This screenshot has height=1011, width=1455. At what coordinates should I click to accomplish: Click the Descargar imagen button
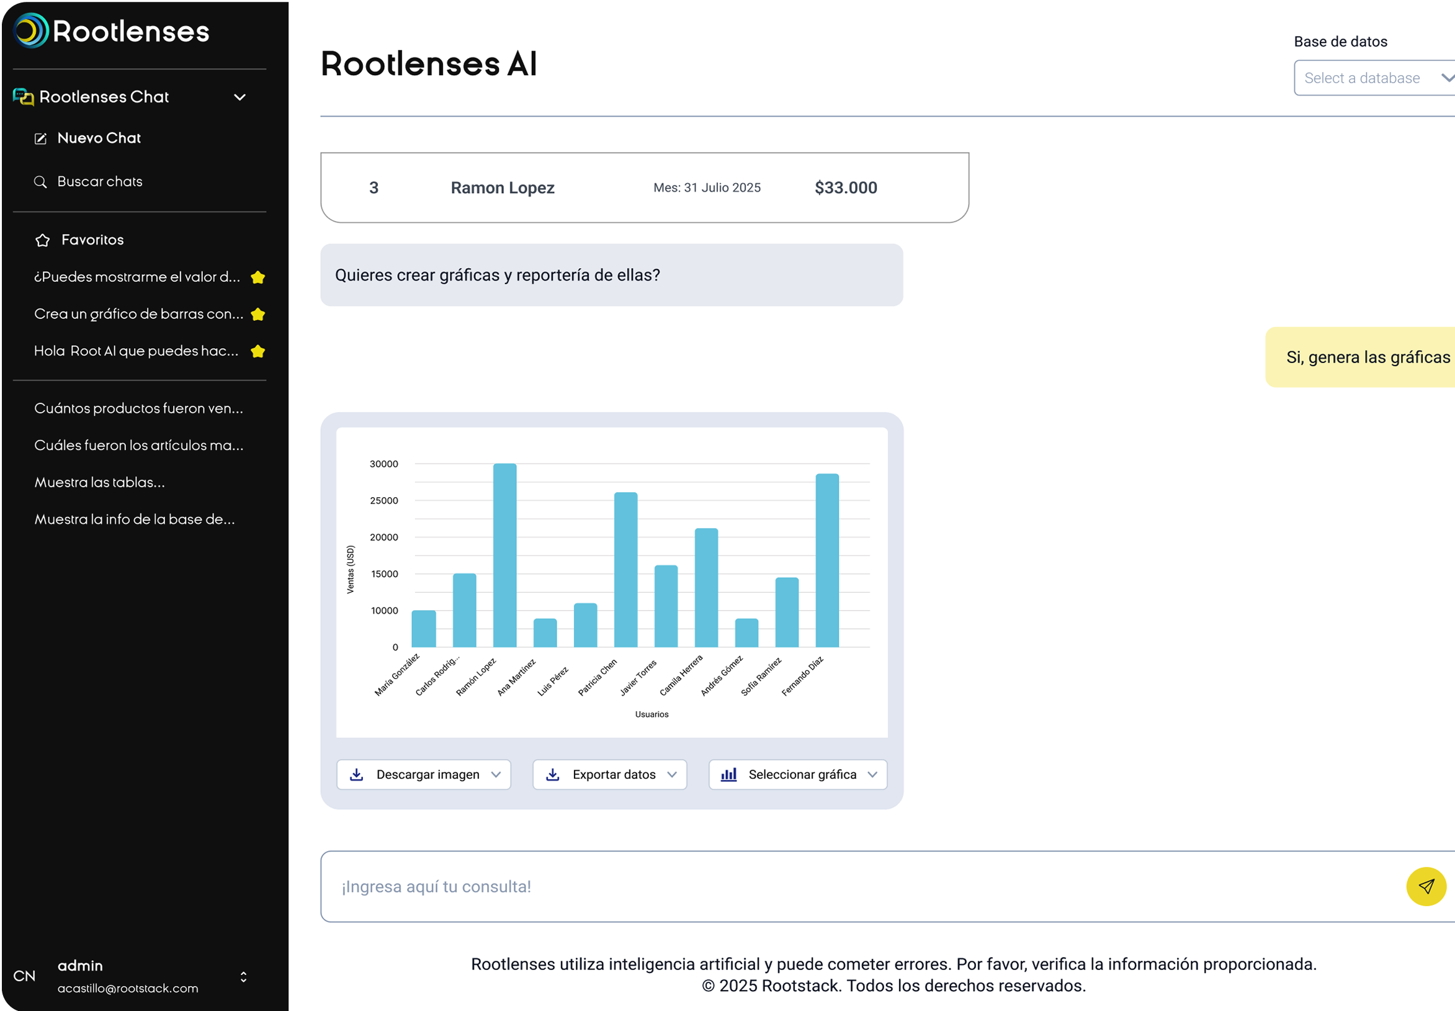point(423,774)
